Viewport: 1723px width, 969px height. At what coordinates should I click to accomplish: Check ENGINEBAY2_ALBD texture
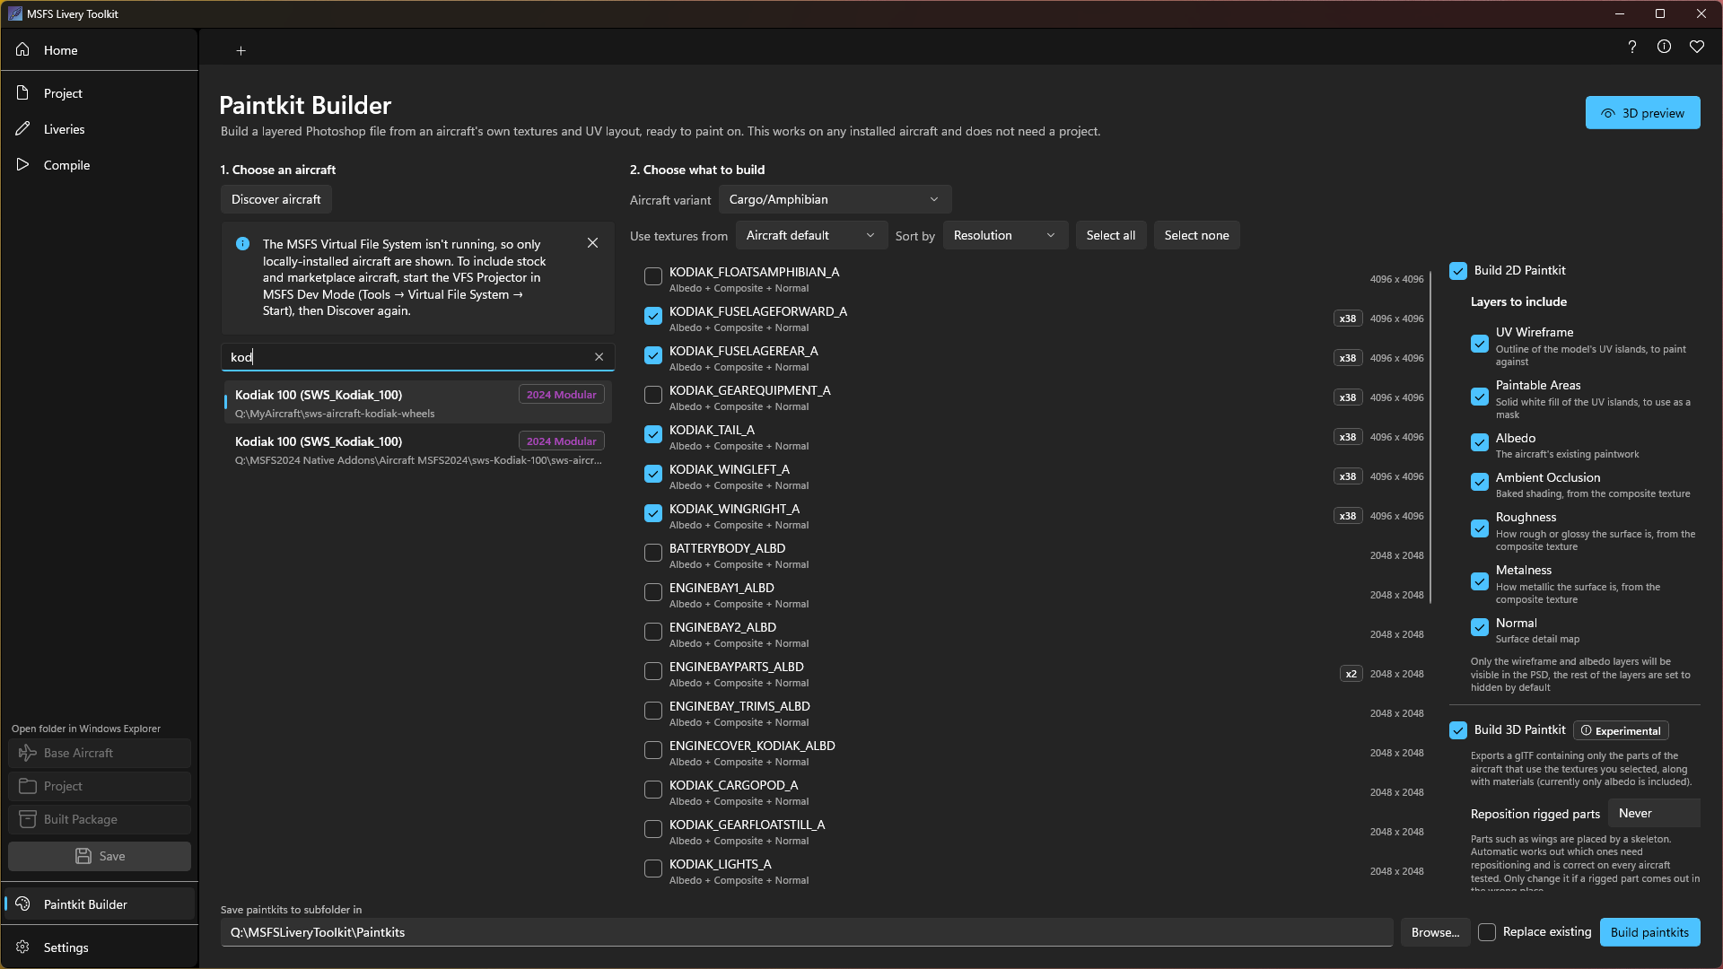click(653, 632)
